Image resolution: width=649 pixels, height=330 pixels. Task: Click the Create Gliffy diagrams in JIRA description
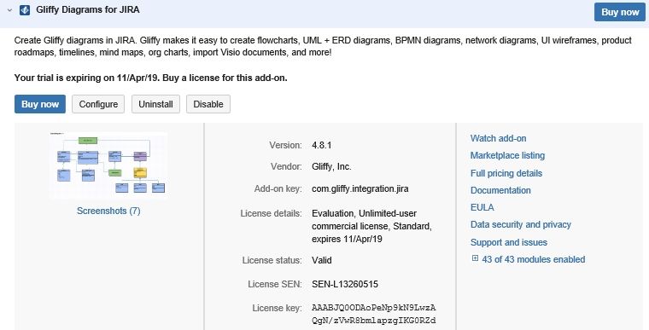(x=323, y=46)
